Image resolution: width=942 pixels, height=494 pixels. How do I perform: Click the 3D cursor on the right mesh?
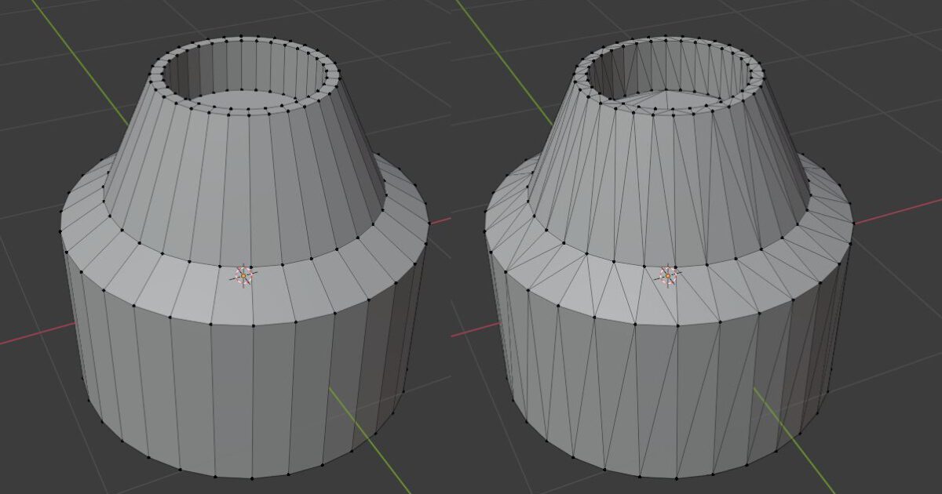(669, 276)
